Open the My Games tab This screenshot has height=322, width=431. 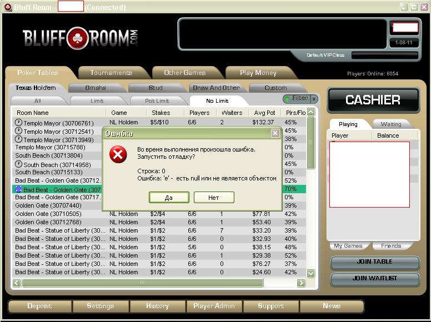348,246
